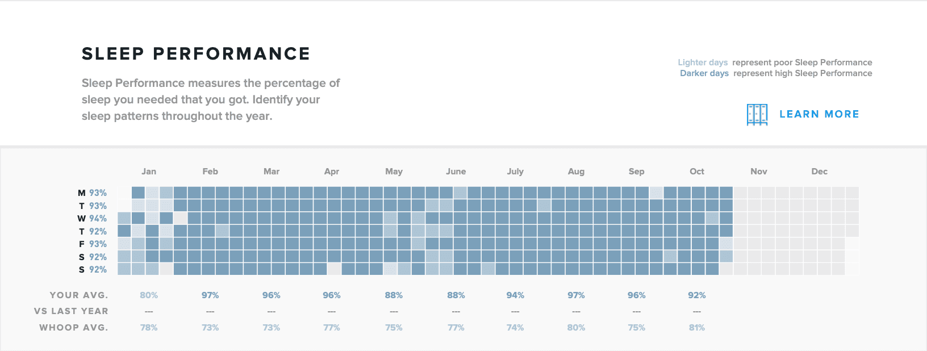Click the blue calendar heatmap icon
The height and width of the screenshot is (351, 927).
[757, 113]
